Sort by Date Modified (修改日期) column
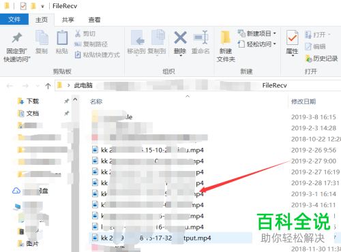341x252 pixels. (303, 101)
